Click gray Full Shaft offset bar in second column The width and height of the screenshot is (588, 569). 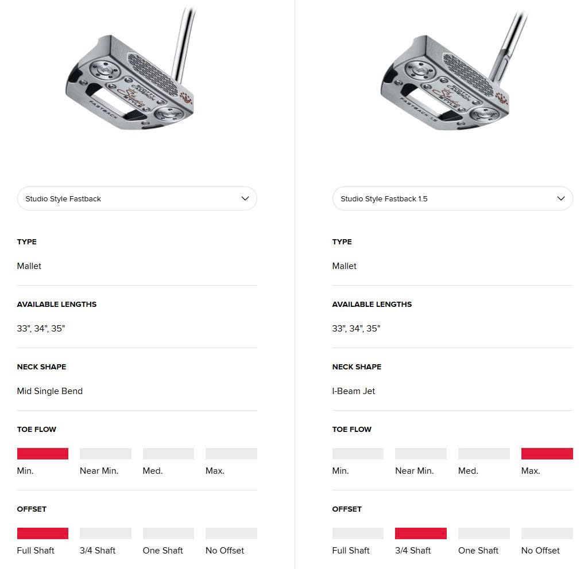358,533
